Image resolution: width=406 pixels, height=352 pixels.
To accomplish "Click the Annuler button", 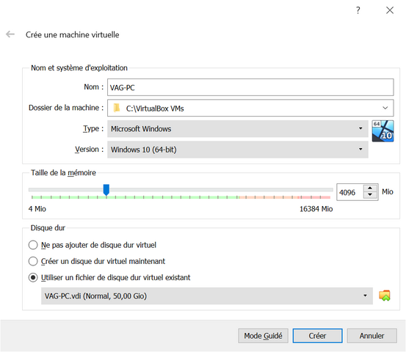I will (x=371, y=336).
